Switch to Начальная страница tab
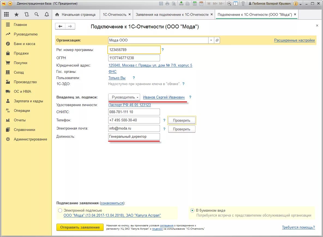 coord(76,14)
